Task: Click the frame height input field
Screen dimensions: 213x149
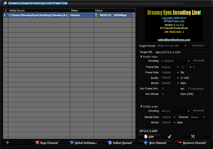Action: click(x=196, y=67)
